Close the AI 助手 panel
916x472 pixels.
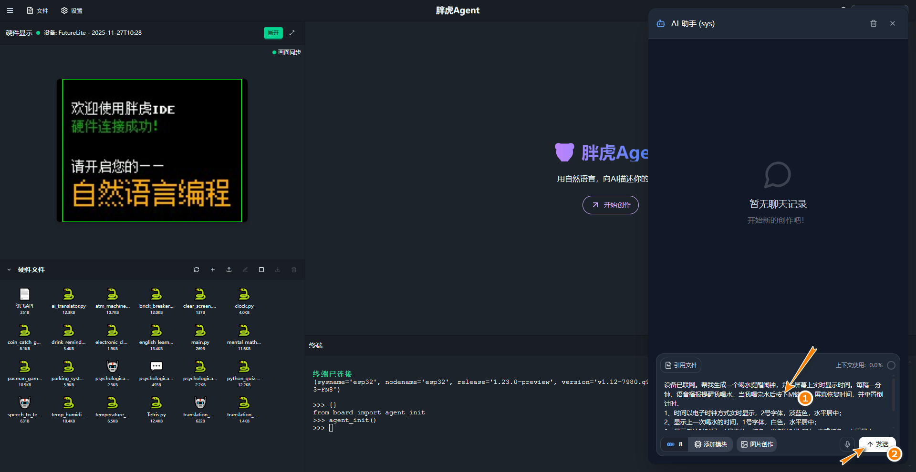892,23
